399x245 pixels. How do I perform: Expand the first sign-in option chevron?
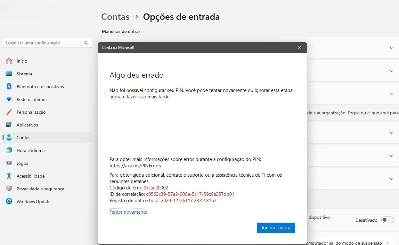click(x=391, y=48)
